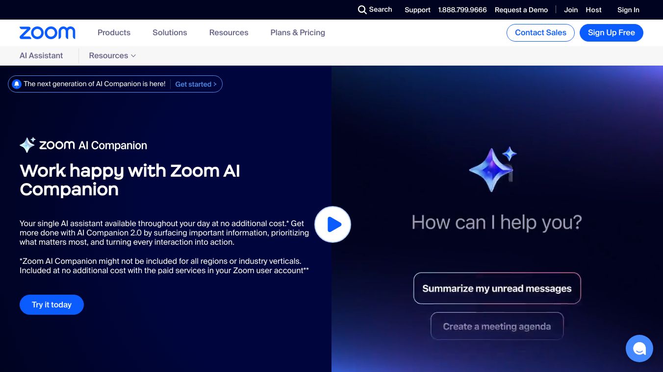Click the Try it today button

coord(51,304)
